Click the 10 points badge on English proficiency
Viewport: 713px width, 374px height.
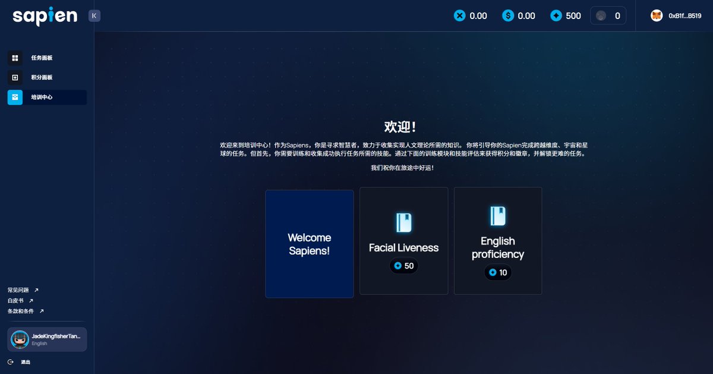pos(498,272)
